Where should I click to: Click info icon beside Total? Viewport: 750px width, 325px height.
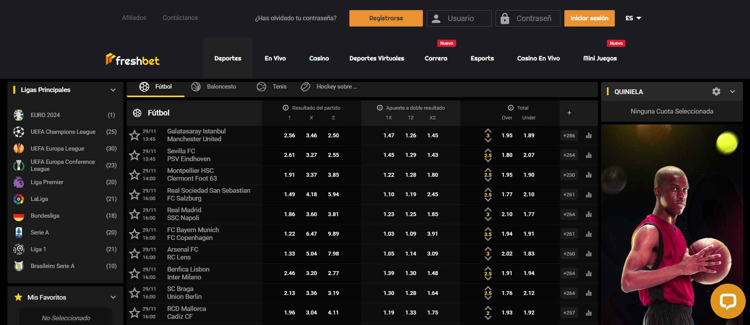tap(510, 108)
